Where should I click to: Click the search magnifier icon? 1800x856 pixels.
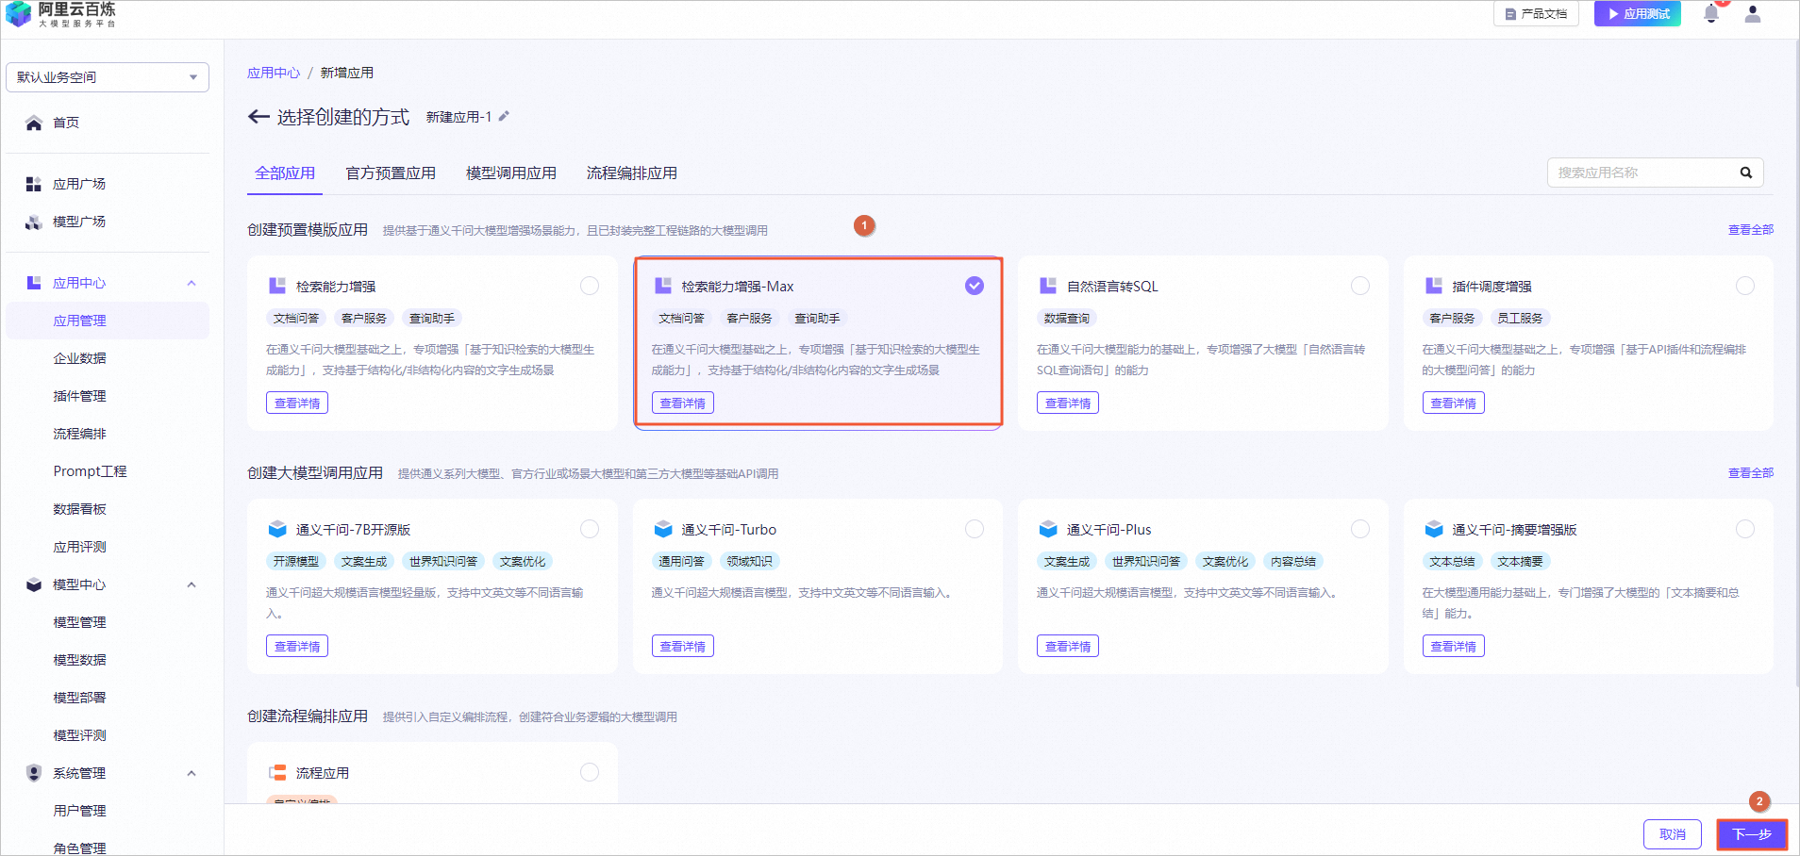coord(1746,173)
